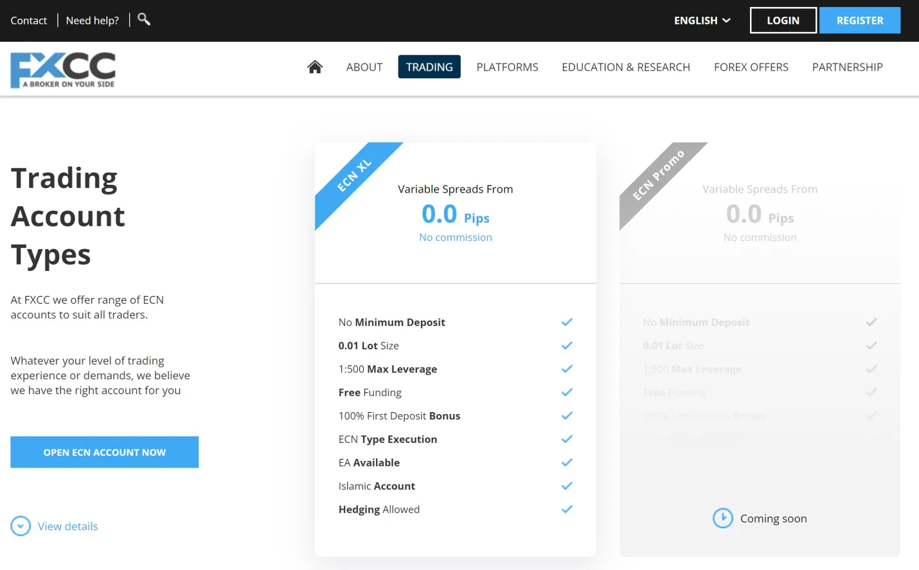Click OPEN ECN ACCOUNT NOW button

click(105, 453)
